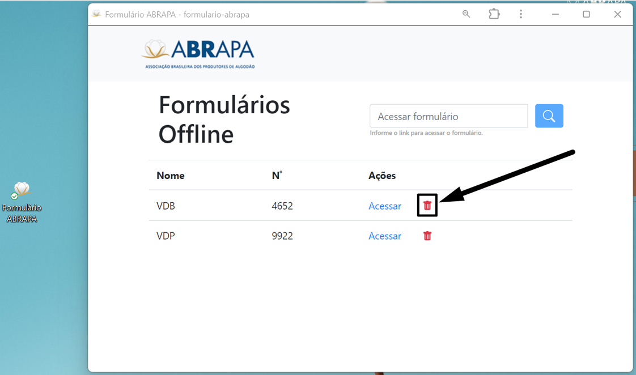The width and height of the screenshot is (636, 375).
Task: Click the N° column header
Action: (277, 176)
